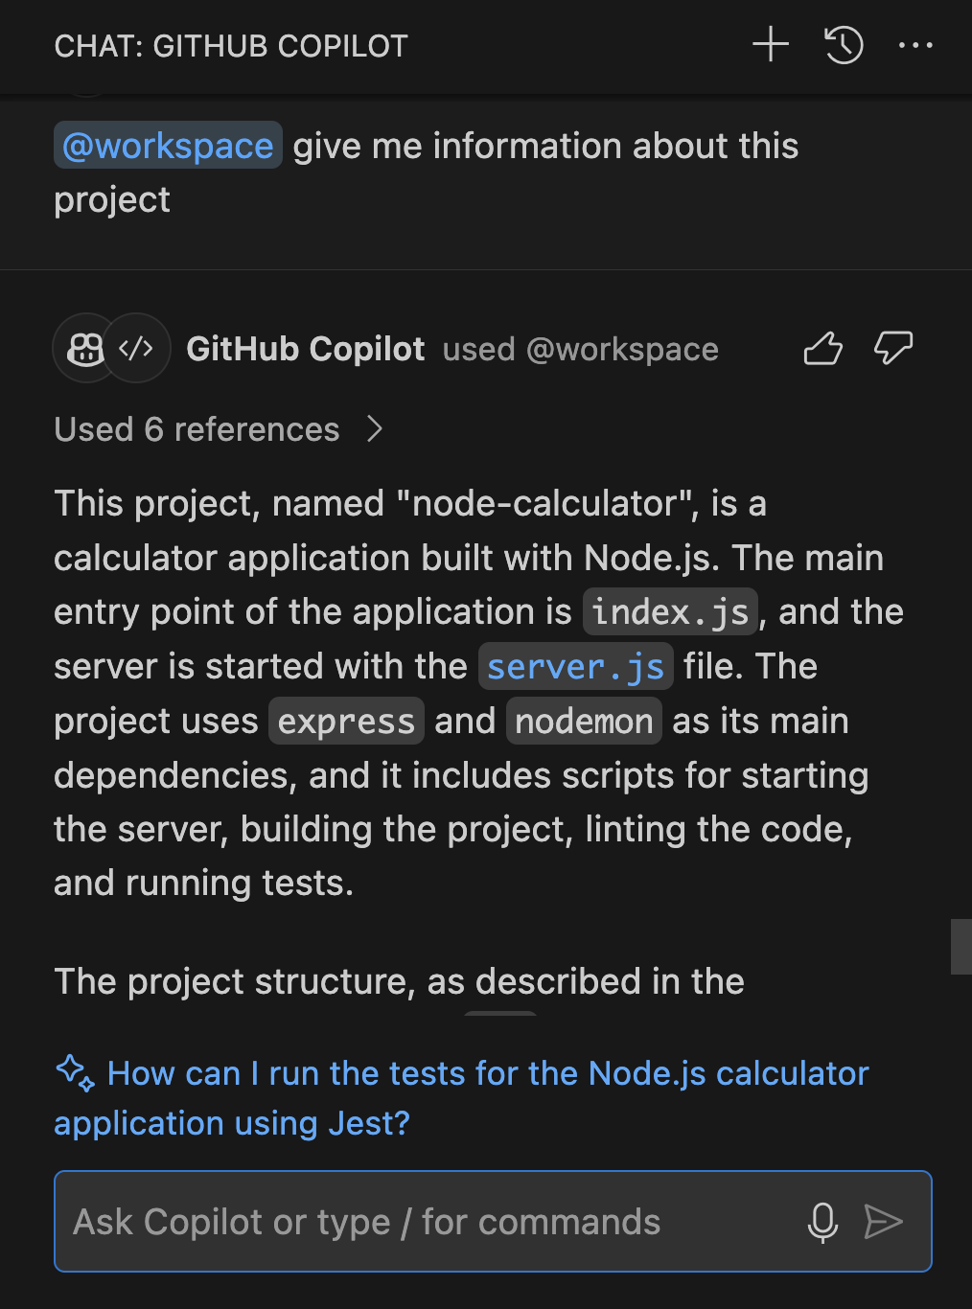Image resolution: width=972 pixels, height=1309 pixels.
Task: Open chat history clock icon
Action: pyautogui.click(x=844, y=45)
